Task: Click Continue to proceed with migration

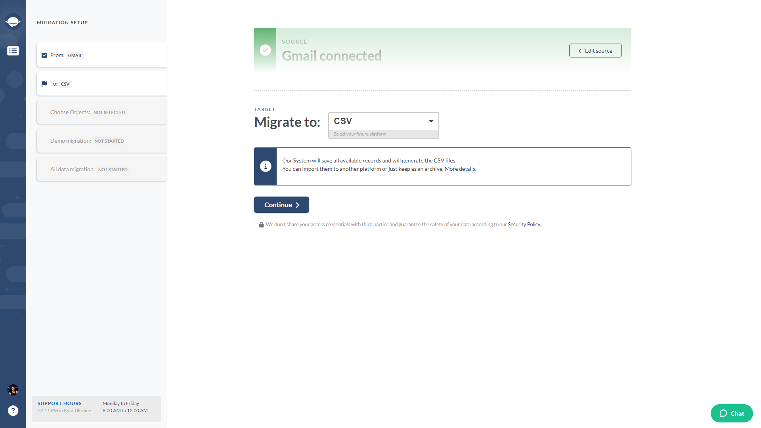Action: pyautogui.click(x=281, y=204)
